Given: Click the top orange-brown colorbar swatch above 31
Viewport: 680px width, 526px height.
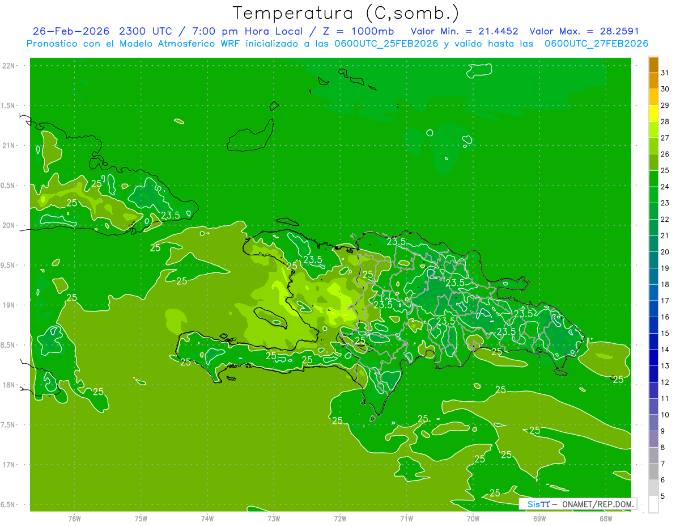Looking at the screenshot, I should (x=653, y=65).
